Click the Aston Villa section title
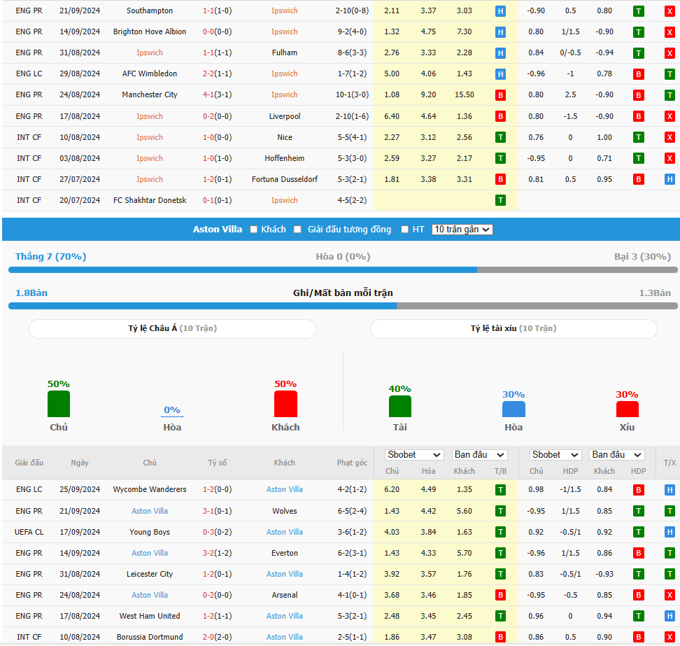 coord(218,229)
